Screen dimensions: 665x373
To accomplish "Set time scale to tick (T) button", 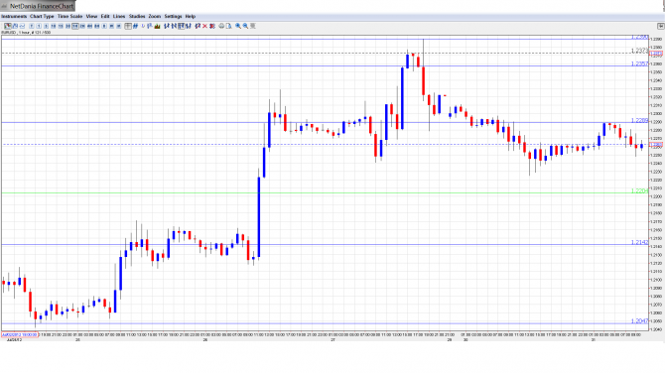I will pyautogui.click(x=31, y=26).
